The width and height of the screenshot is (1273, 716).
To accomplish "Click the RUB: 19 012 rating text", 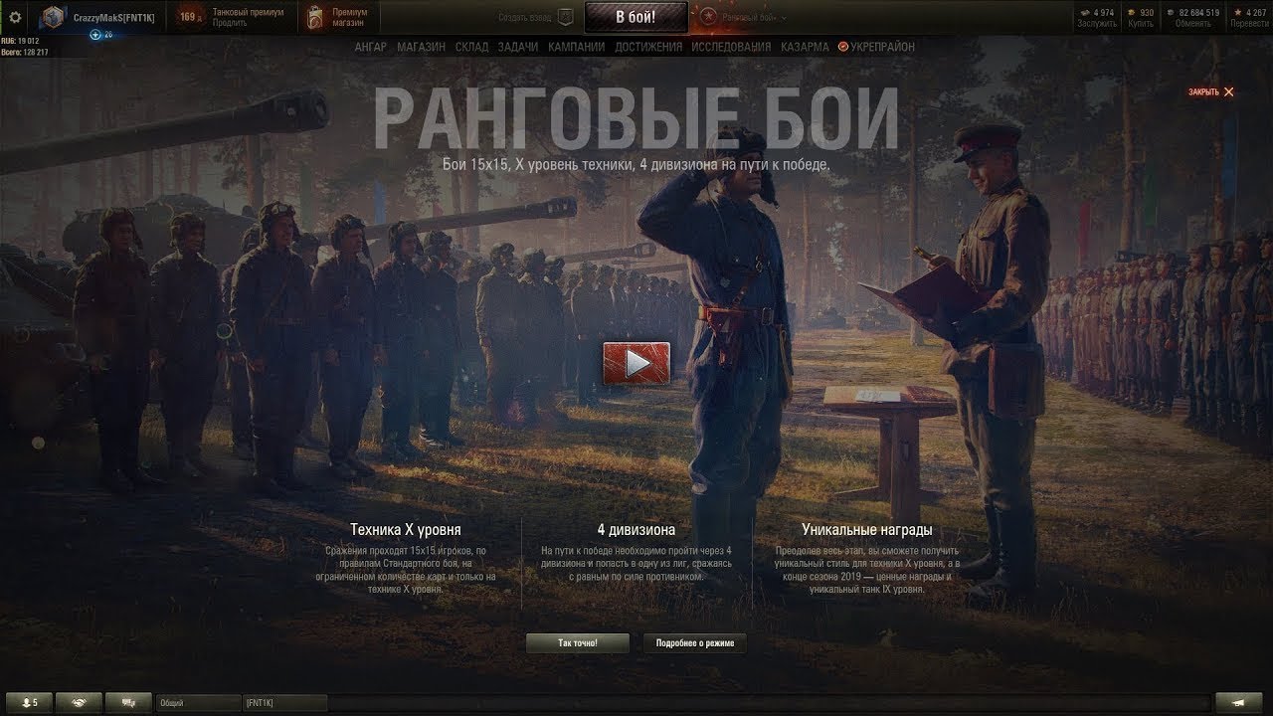I will click(x=20, y=42).
